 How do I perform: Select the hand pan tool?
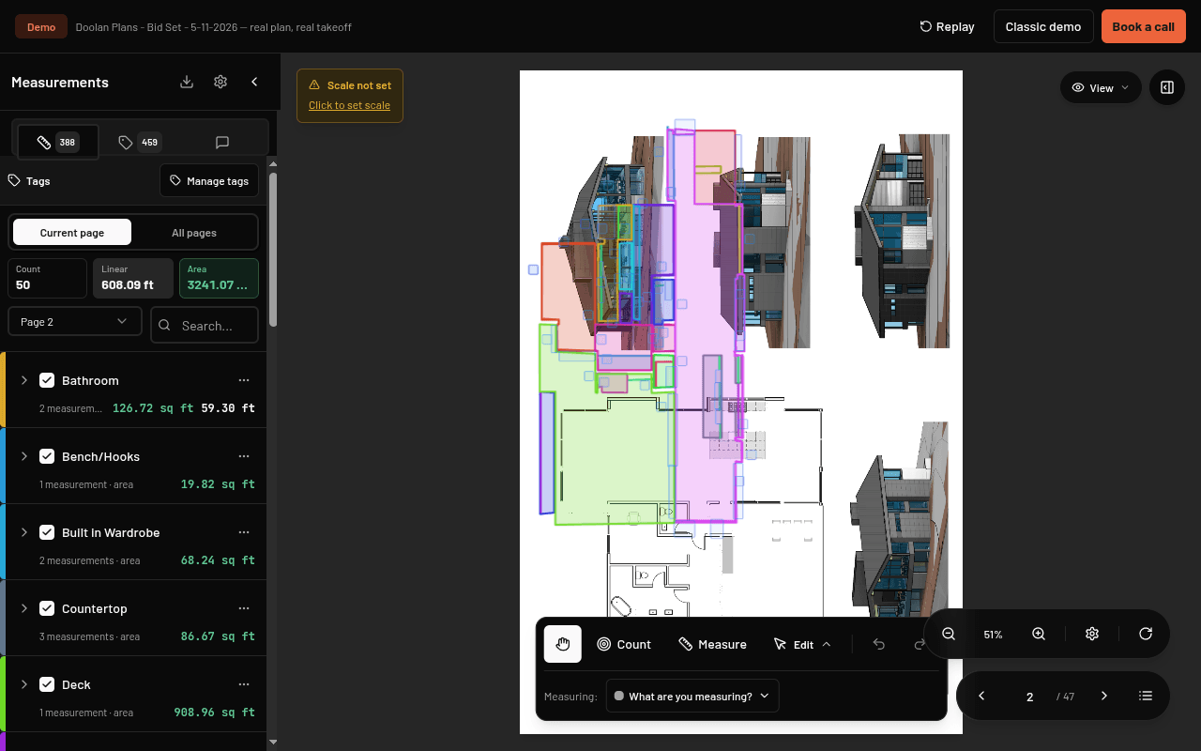(563, 644)
